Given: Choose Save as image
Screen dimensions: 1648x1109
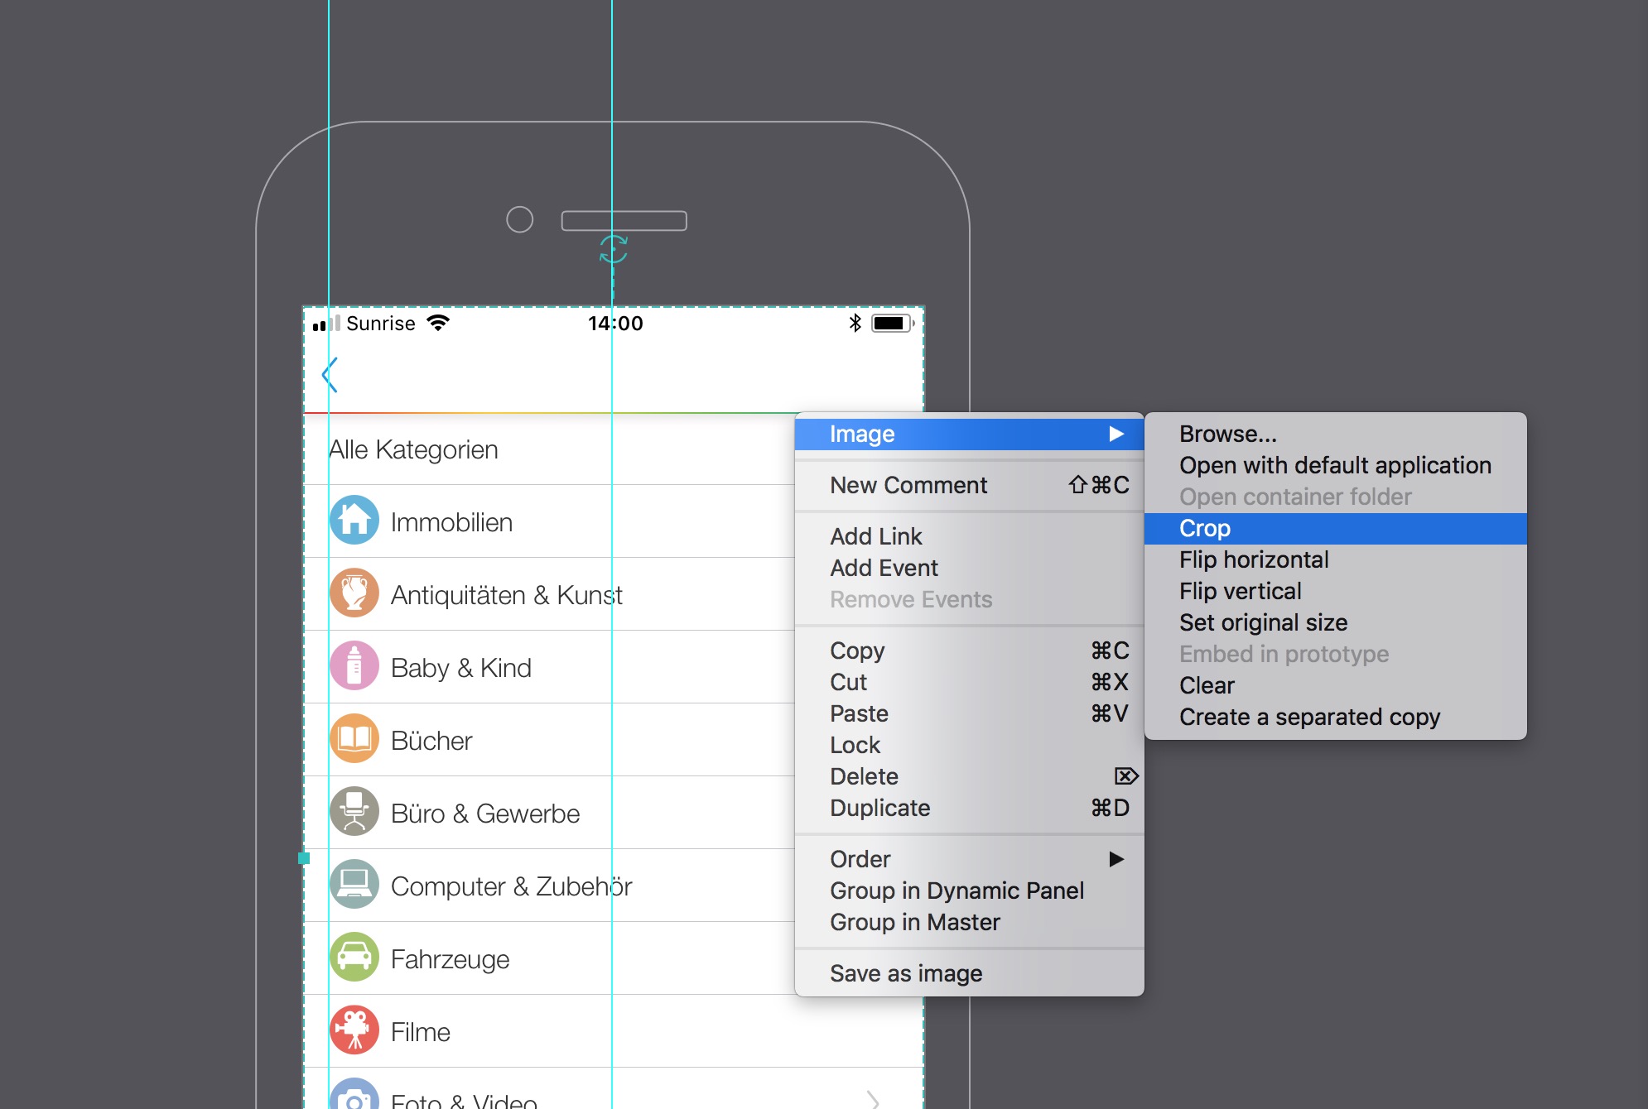Looking at the screenshot, I should [x=969, y=973].
